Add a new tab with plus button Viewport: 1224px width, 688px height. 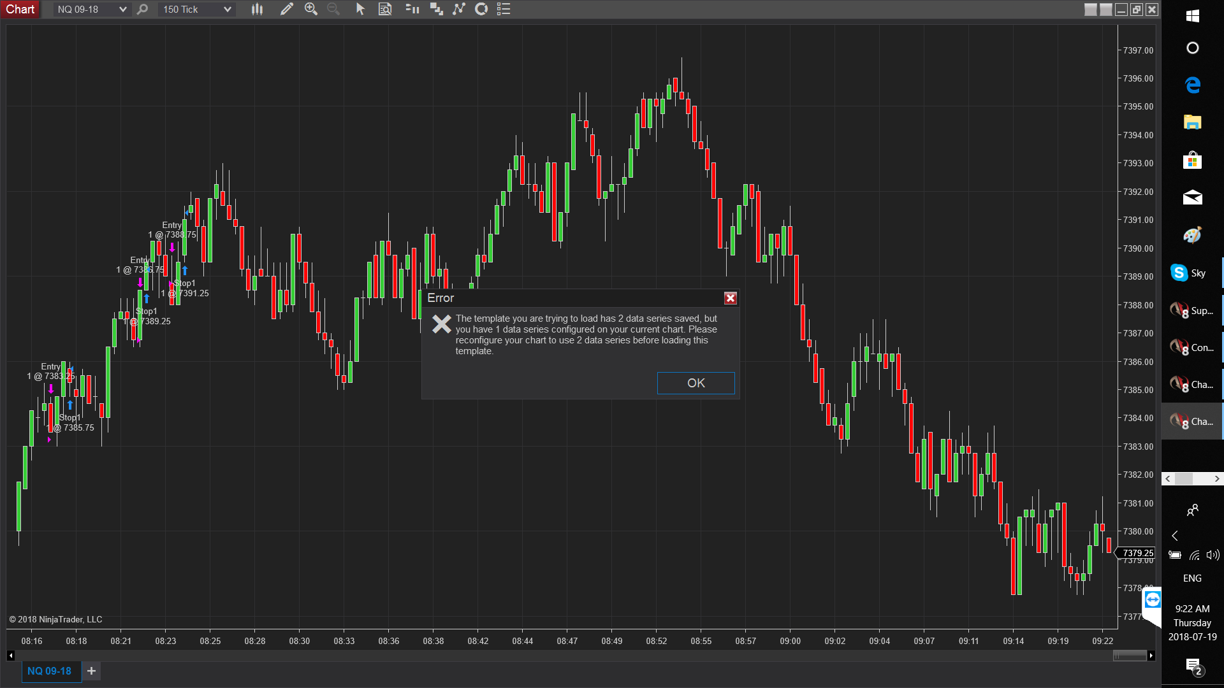pyautogui.click(x=91, y=671)
